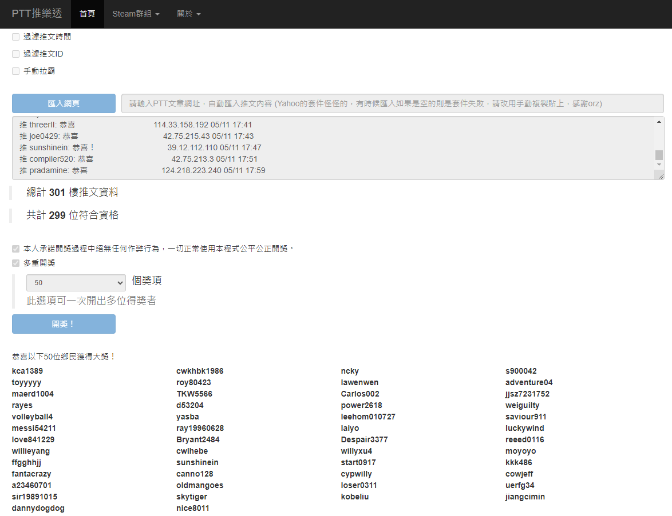
Task: Click winner name messi54211
Action: (34, 429)
